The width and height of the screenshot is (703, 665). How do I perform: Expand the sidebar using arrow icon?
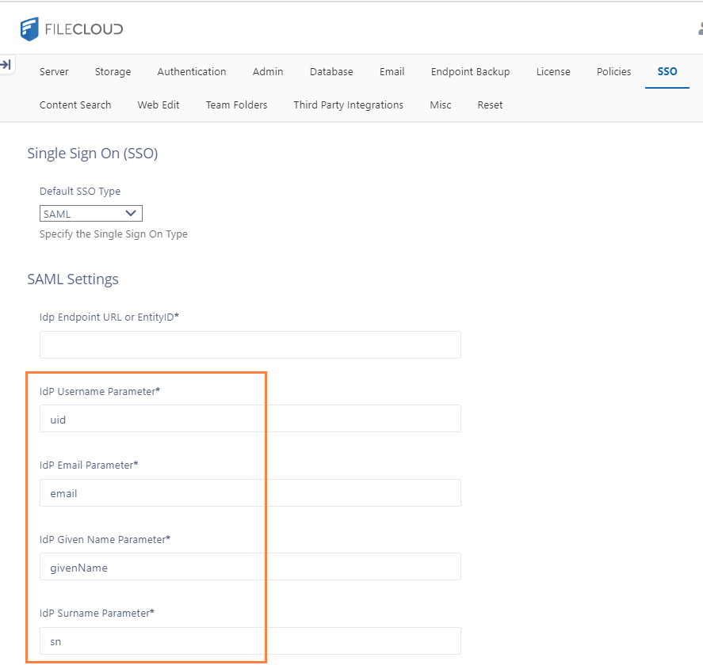(x=6, y=65)
